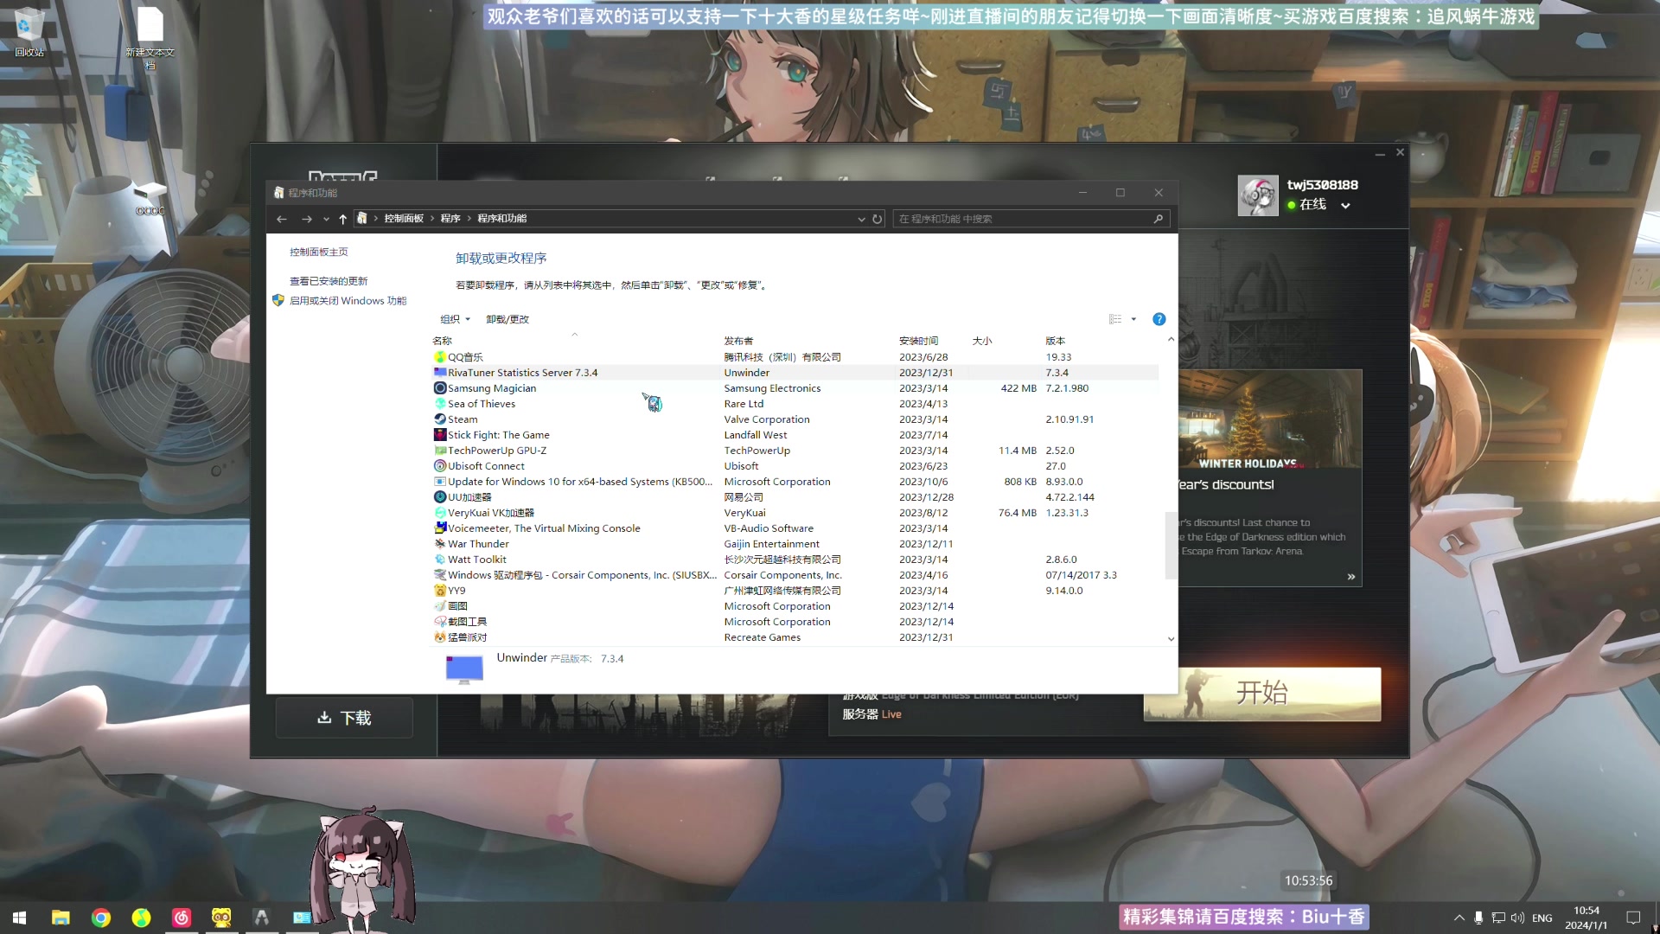Click the Windows Start button
The image size is (1660, 934).
19,918
